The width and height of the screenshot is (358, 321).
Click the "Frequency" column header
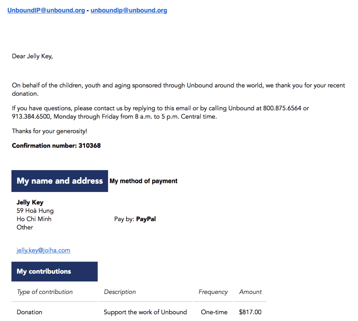pos(213,292)
